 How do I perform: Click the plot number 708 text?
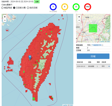pos(88,45)
